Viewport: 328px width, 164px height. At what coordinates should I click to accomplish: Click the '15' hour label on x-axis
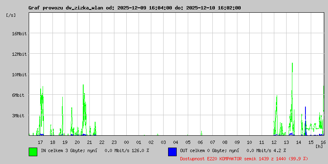[x=311, y=142]
